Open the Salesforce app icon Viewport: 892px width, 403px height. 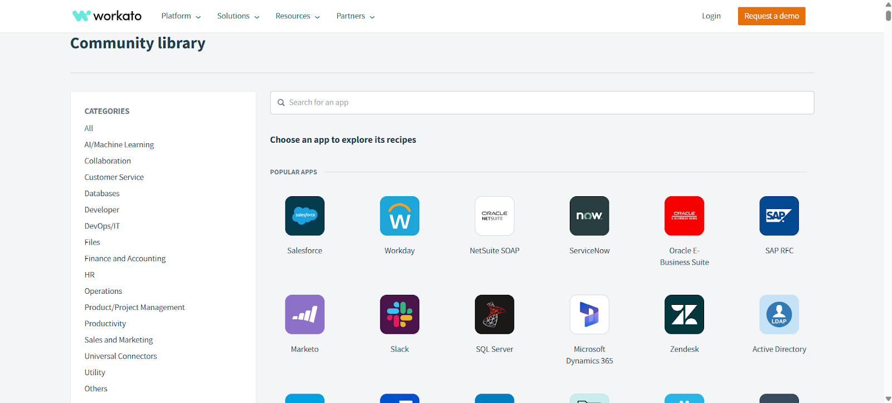pos(304,216)
